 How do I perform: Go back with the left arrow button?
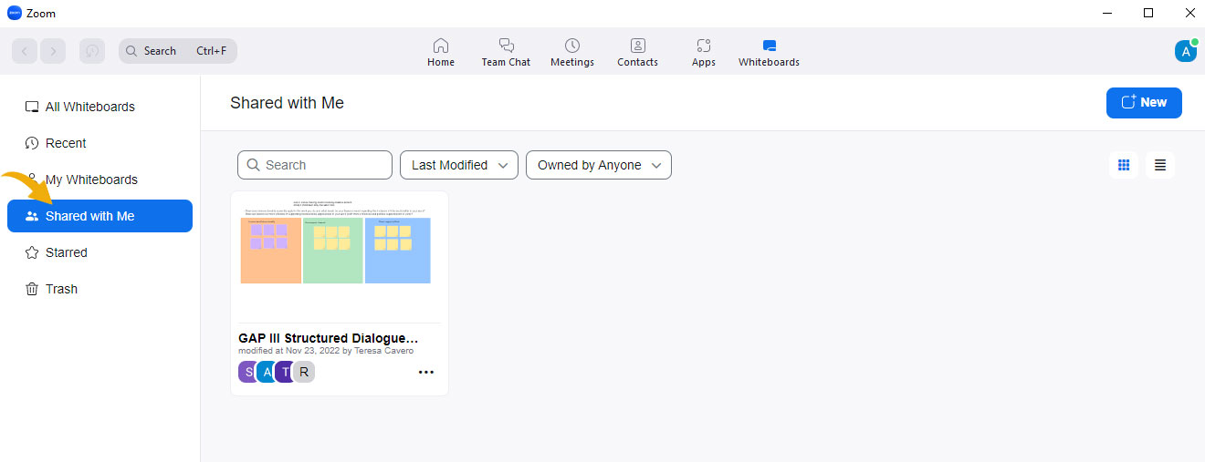coord(25,51)
